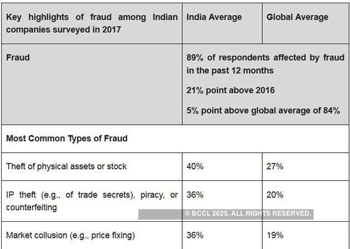Viewport: 350px width, 249px height.
Task: Click the BCCL 2025 copyright watermark
Action: click(x=248, y=214)
